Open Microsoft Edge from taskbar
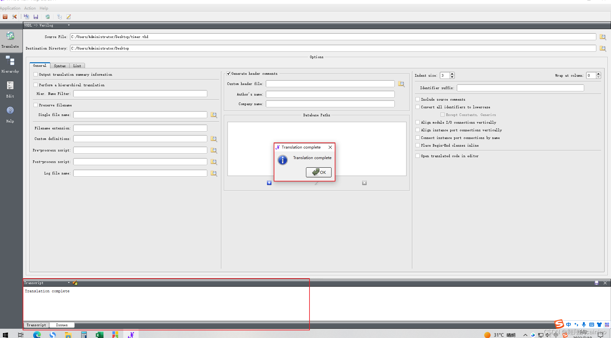This screenshot has width=611, height=338. click(37, 334)
